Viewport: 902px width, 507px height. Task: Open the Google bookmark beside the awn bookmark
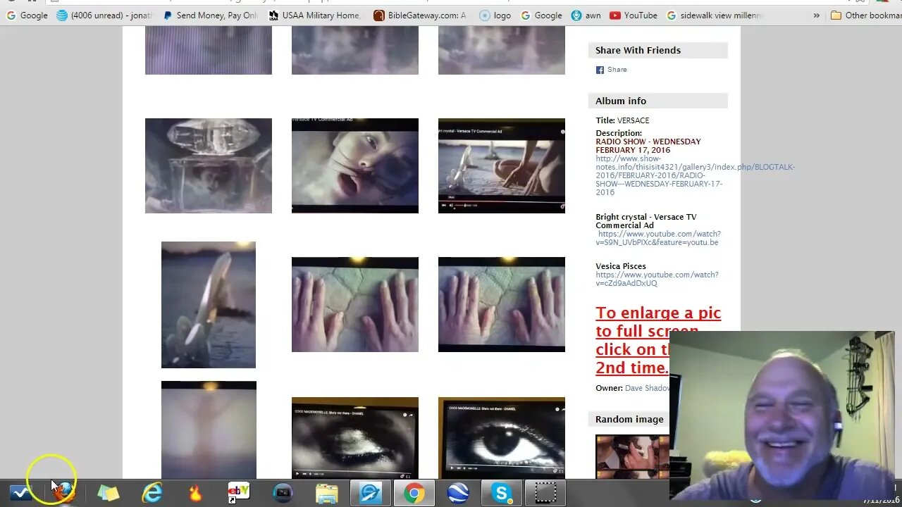click(541, 15)
